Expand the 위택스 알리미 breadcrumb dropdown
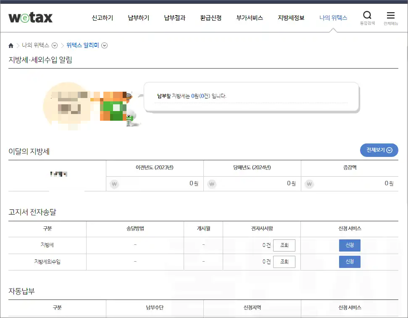 click(x=104, y=45)
